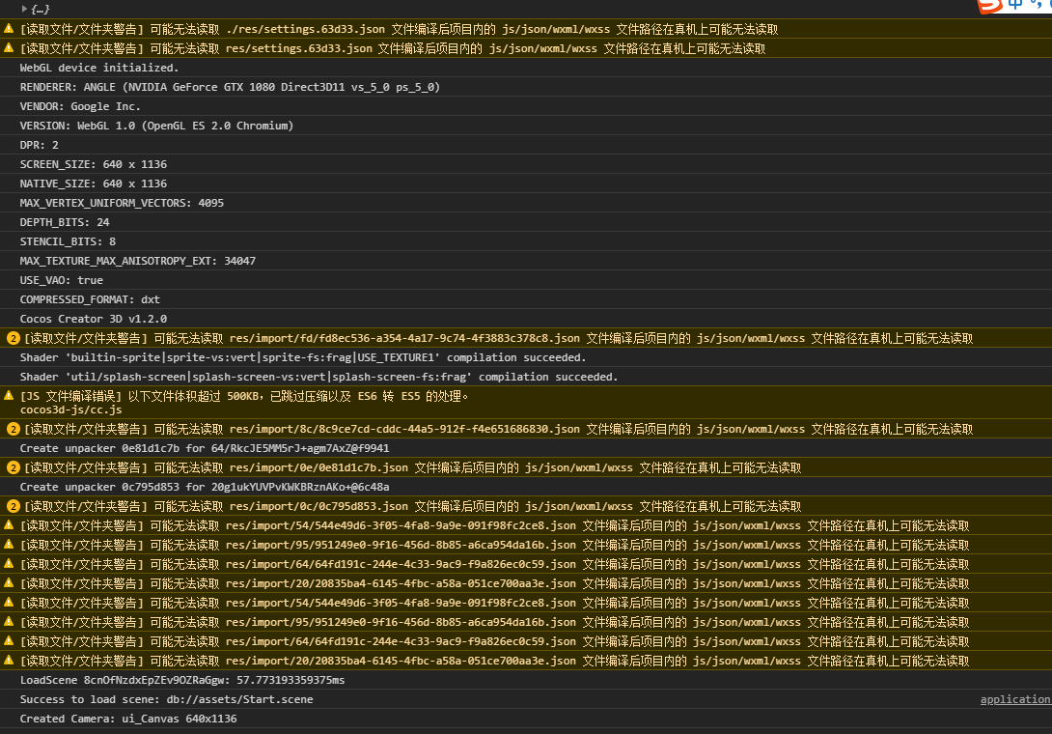This screenshot has width=1052, height=734.
Task: Open the "application" source link
Action: [x=1014, y=699]
